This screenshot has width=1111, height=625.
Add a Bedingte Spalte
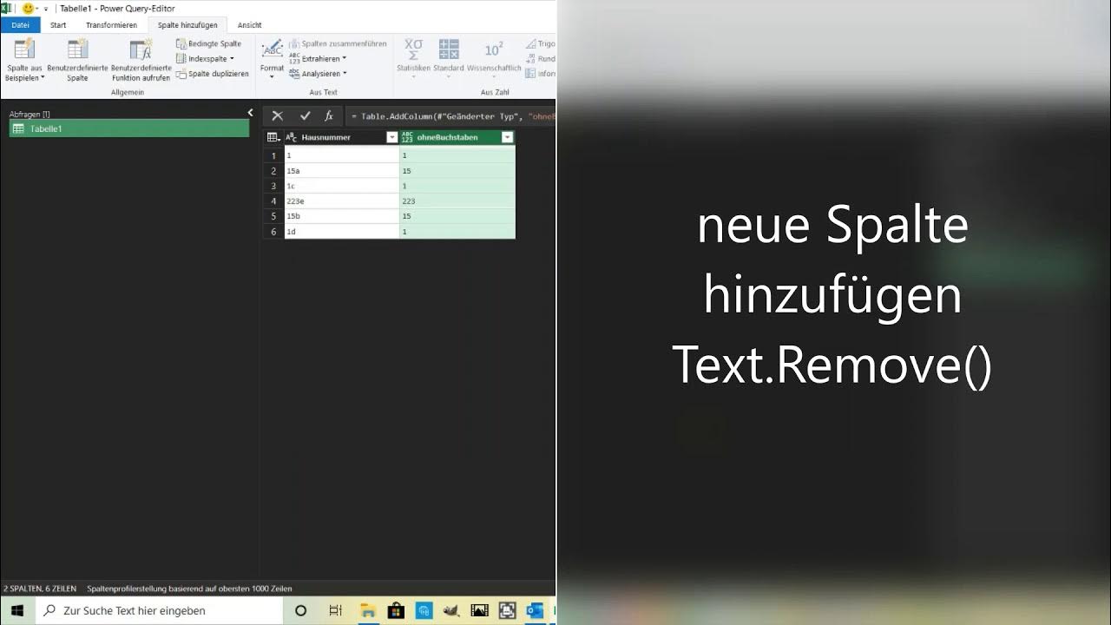click(209, 43)
